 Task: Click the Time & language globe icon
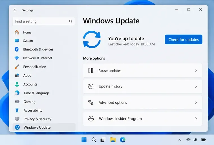tap(17, 93)
